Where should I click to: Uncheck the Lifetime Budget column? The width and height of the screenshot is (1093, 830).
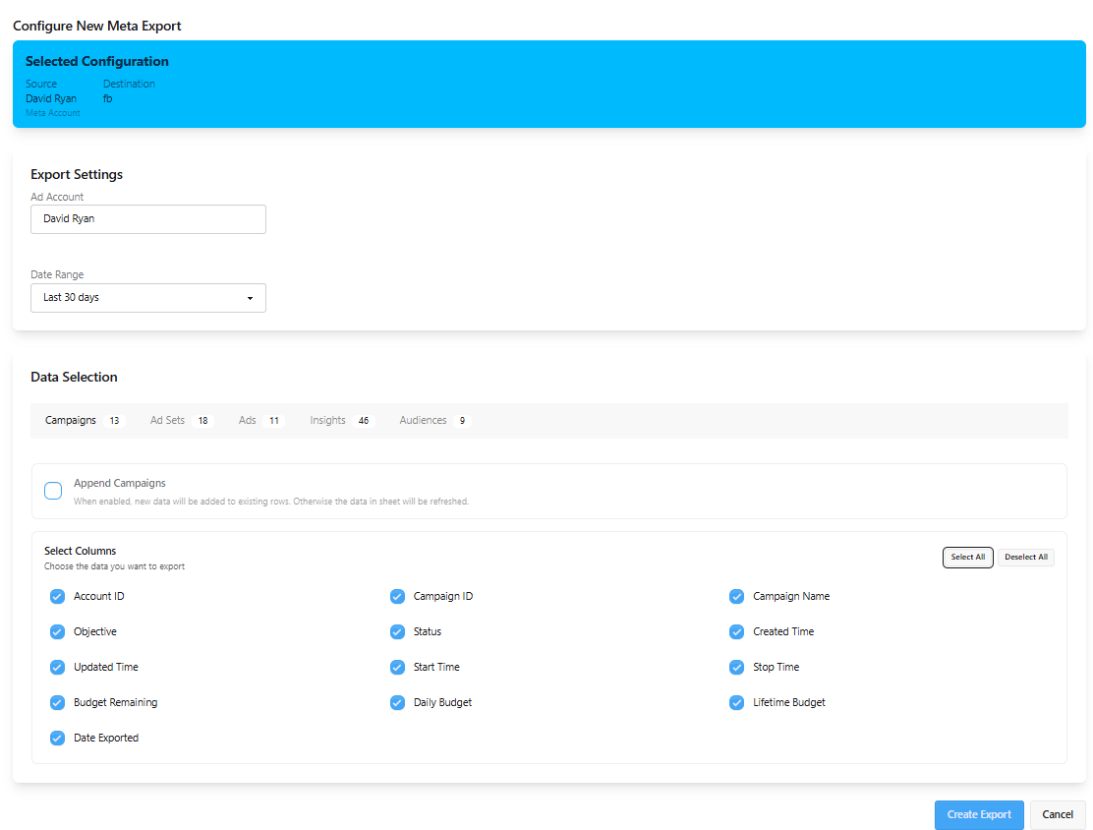pyautogui.click(x=736, y=702)
